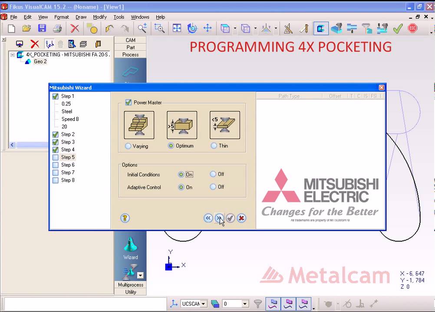Viewport: 435px width, 312px height.
Task: Switch to the CAM panel tab
Action: [x=130, y=40]
